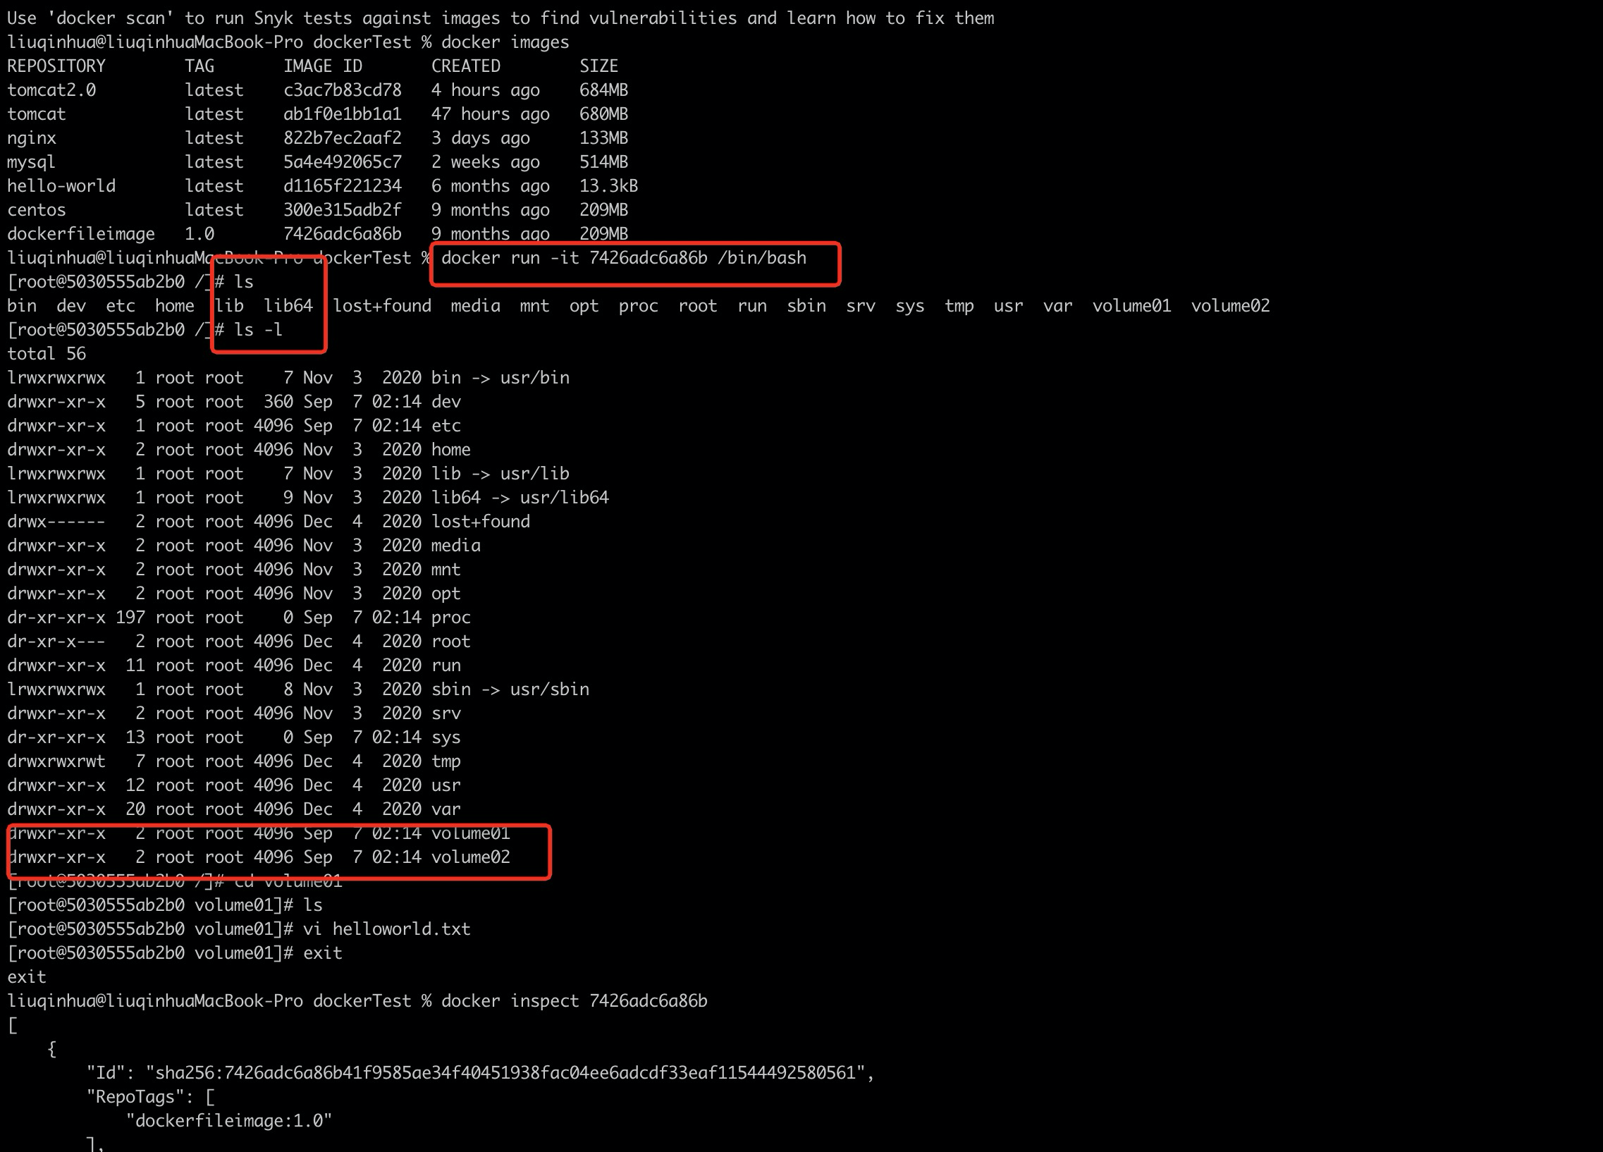Click the 'nginx' repository name
Viewport: 1603px width, 1152px height.
click(32, 138)
